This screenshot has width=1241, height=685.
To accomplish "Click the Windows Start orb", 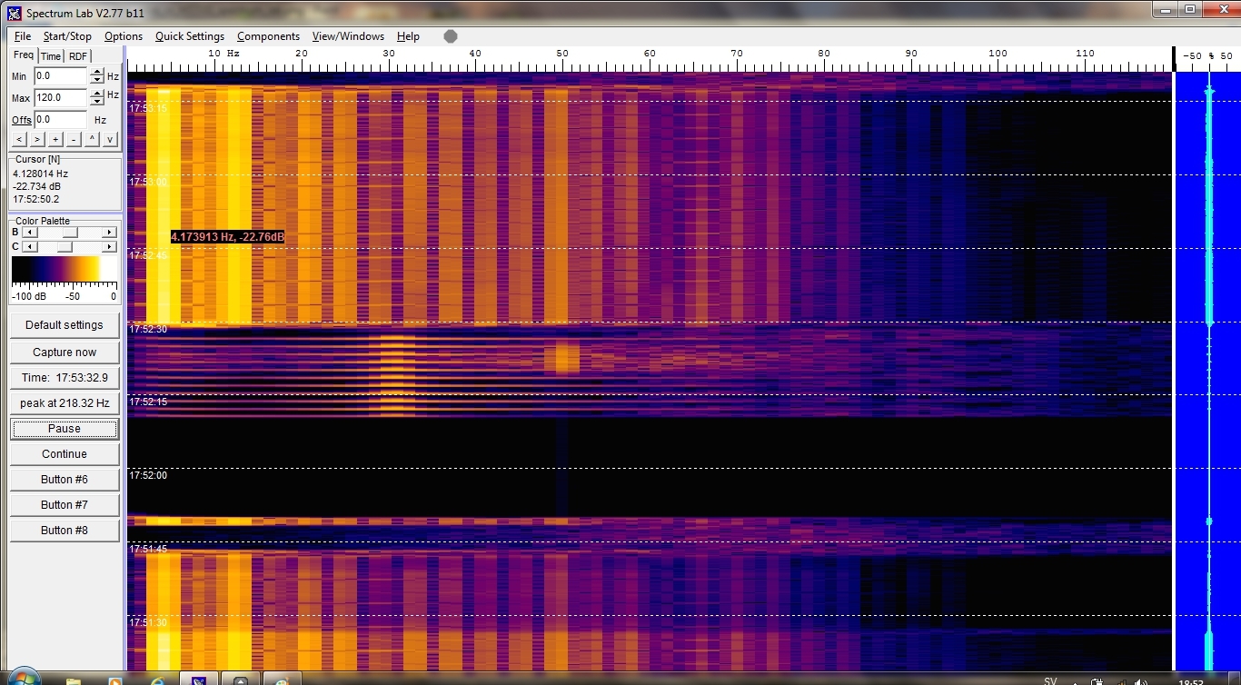I will (21, 677).
